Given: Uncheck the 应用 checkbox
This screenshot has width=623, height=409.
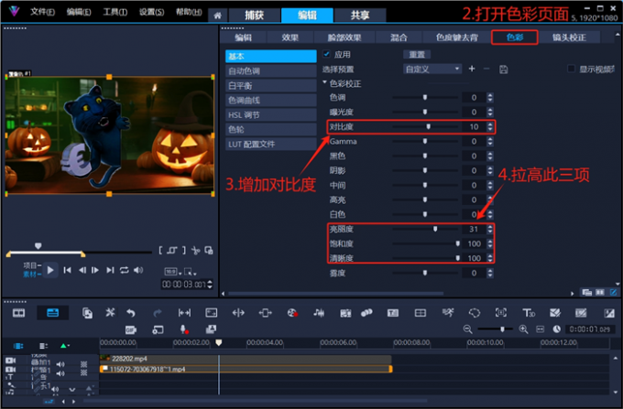Looking at the screenshot, I should point(326,54).
